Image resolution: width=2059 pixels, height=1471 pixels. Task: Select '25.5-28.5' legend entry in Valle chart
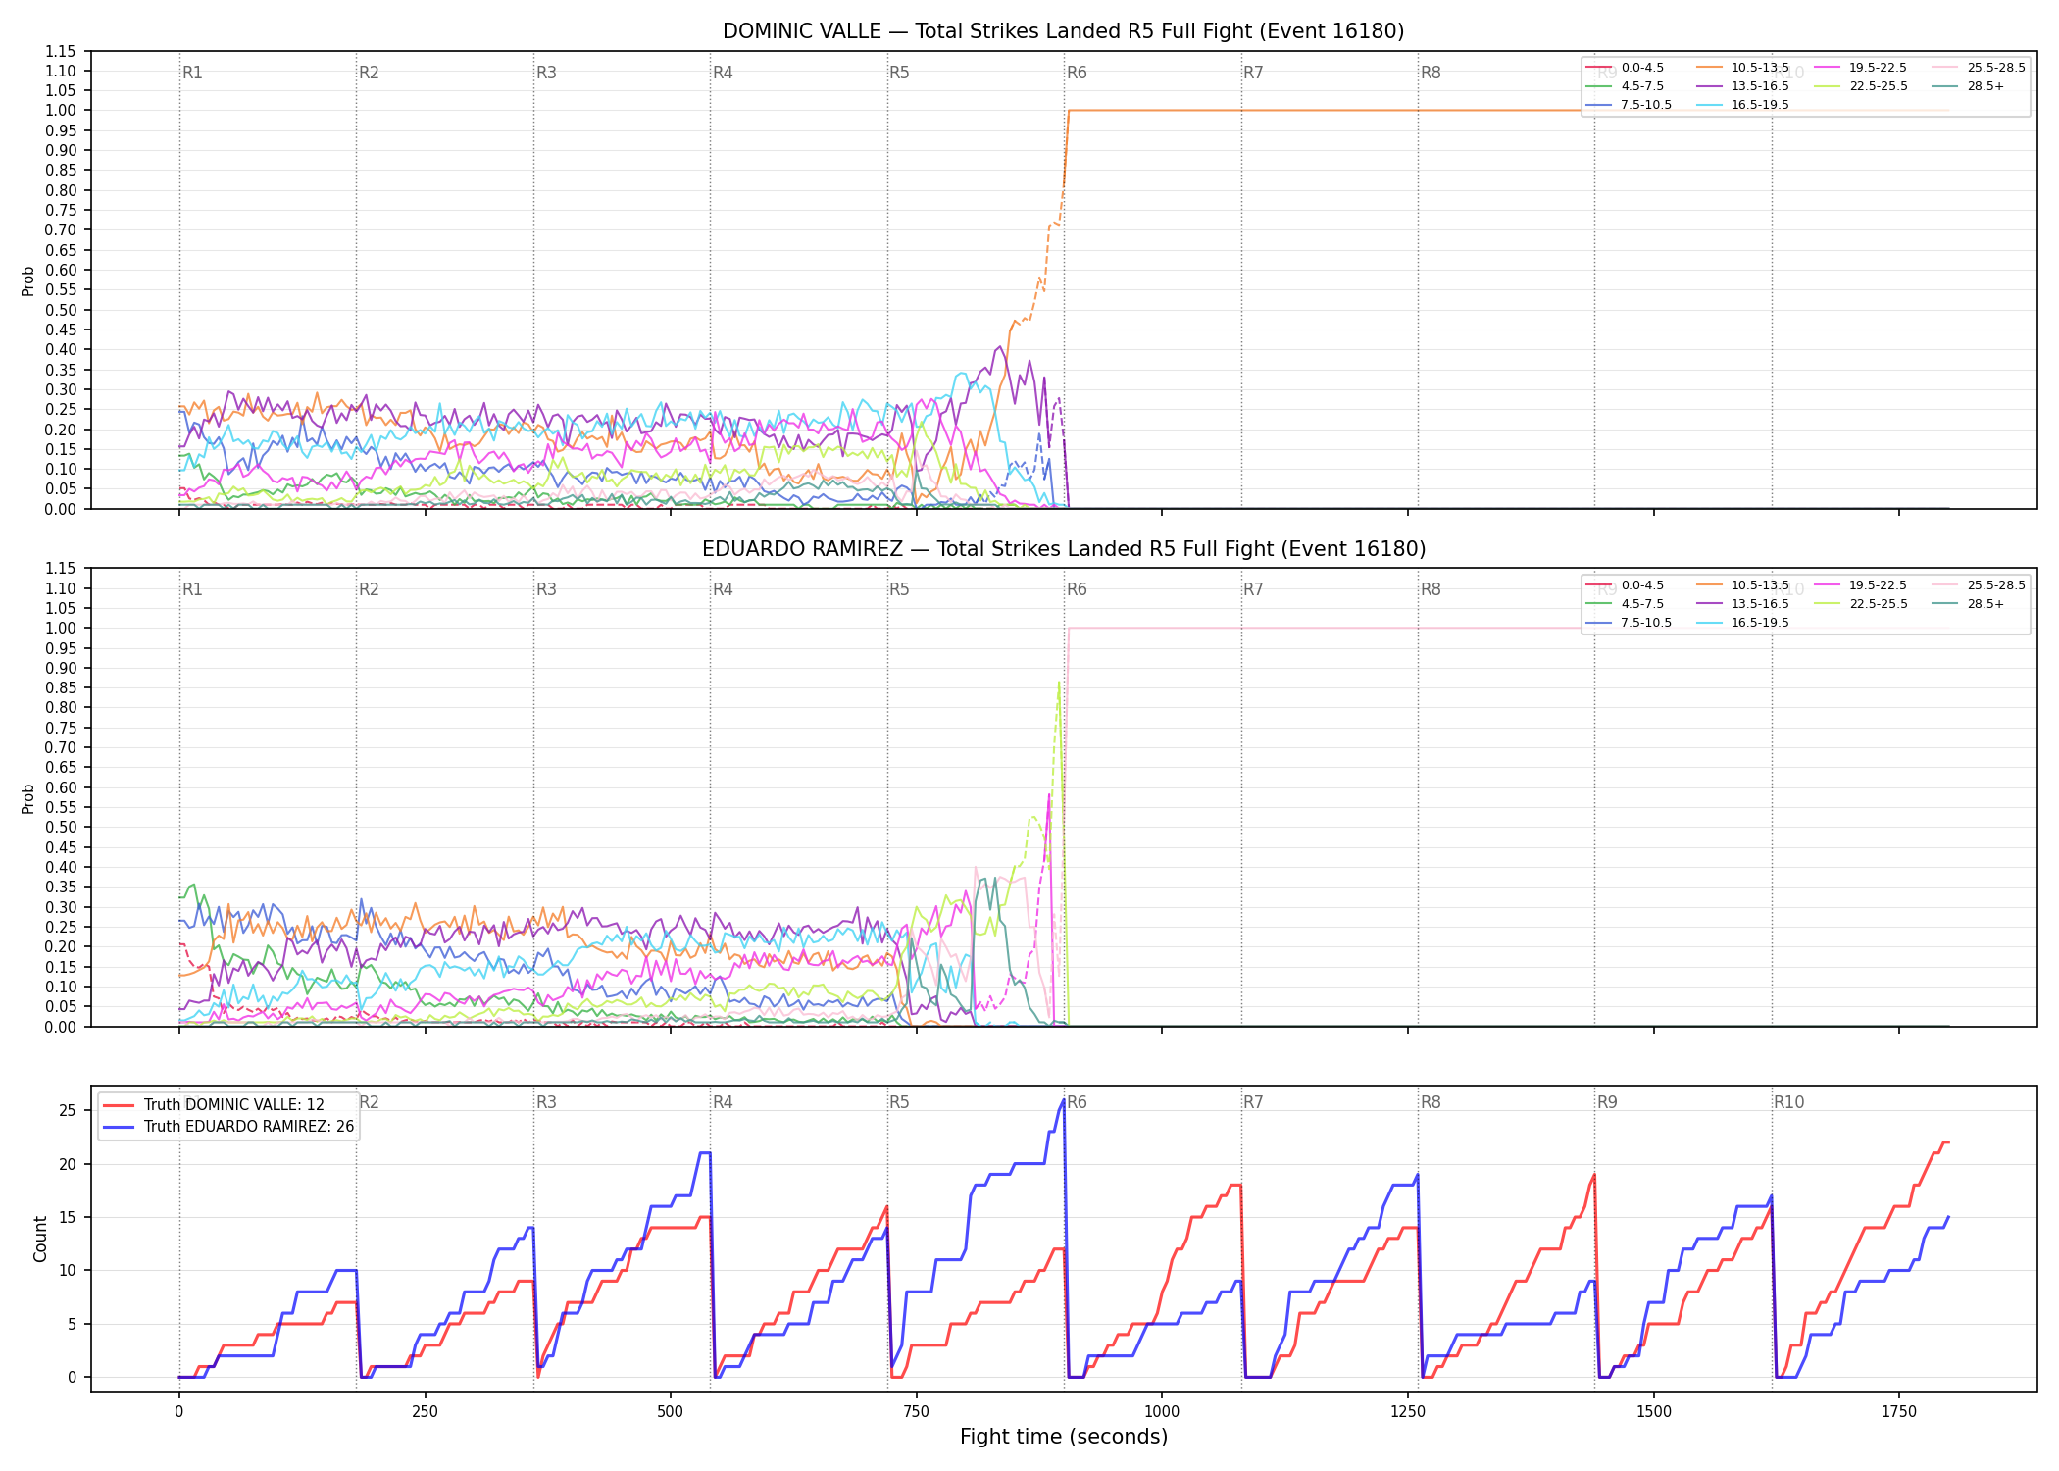[1980, 68]
